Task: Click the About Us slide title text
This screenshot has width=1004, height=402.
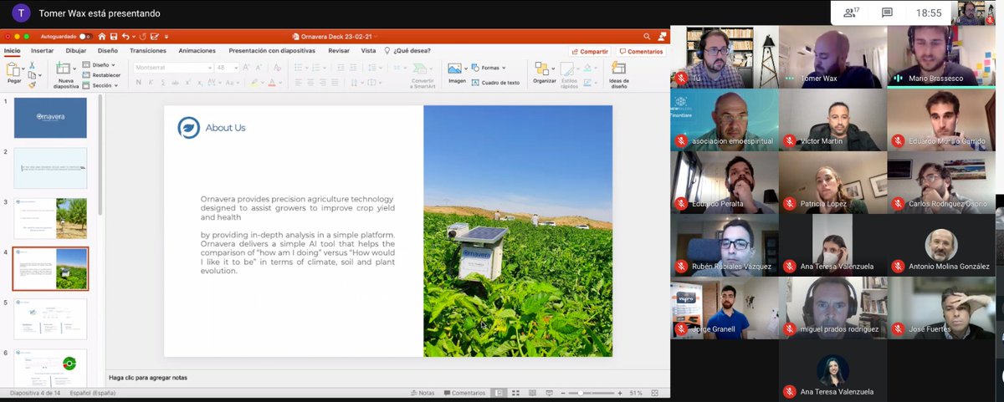Action: click(225, 128)
